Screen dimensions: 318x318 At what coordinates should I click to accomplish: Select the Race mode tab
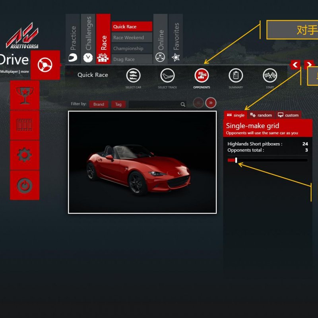click(103, 39)
